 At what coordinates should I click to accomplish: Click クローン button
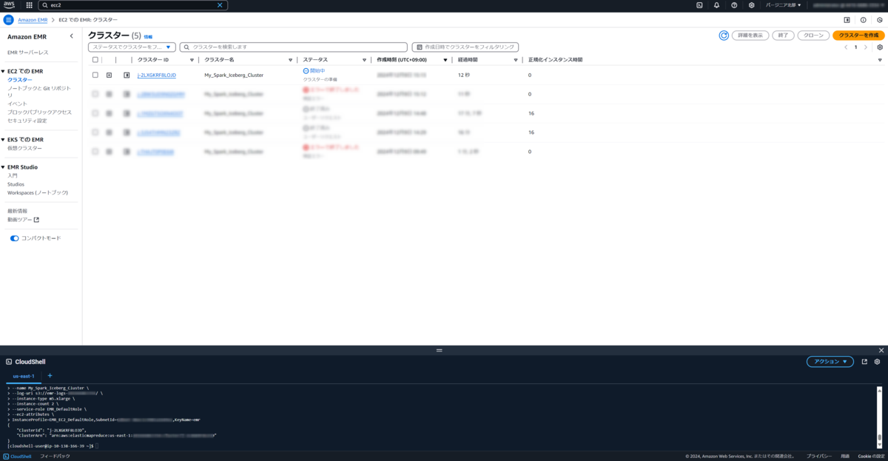coord(813,36)
